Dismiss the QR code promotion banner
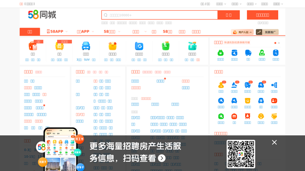This screenshot has width=305, height=171. pos(274,142)
